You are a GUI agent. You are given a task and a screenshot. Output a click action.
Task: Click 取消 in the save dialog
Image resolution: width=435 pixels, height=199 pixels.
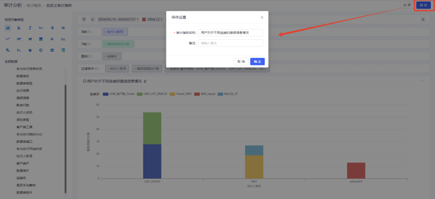pos(241,62)
